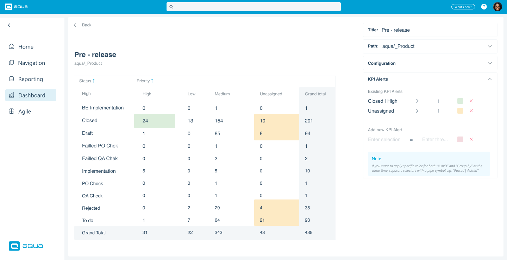
Task: Pick the orange swatch for Unassigned alert
Action: pyautogui.click(x=460, y=111)
